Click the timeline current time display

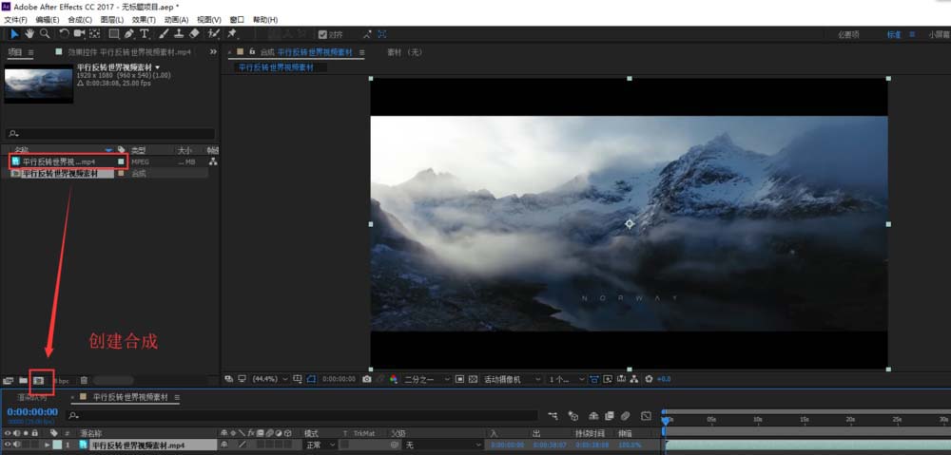pos(32,412)
